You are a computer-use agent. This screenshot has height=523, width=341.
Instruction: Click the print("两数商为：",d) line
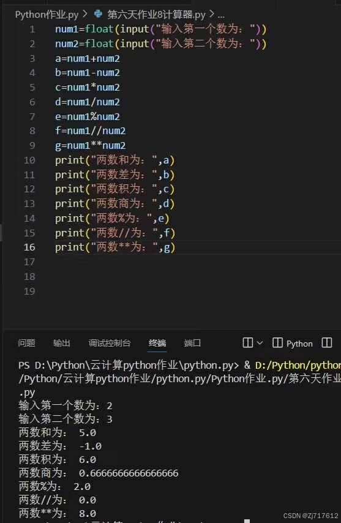(115, 204)
